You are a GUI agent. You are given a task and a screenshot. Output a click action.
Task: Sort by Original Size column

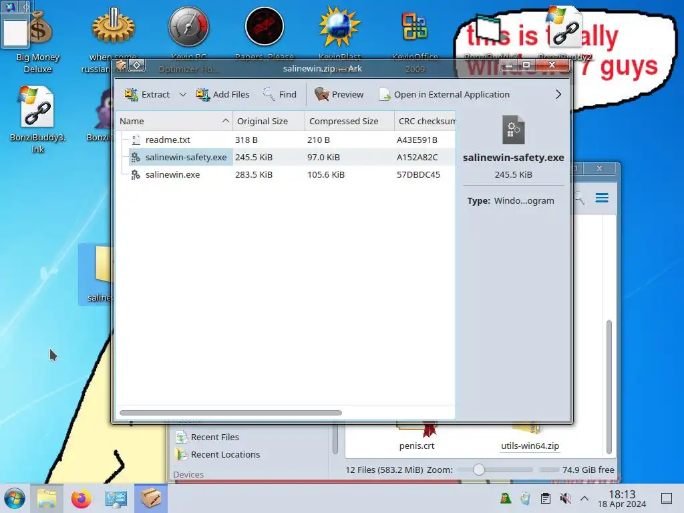click(x=269, y=122)
